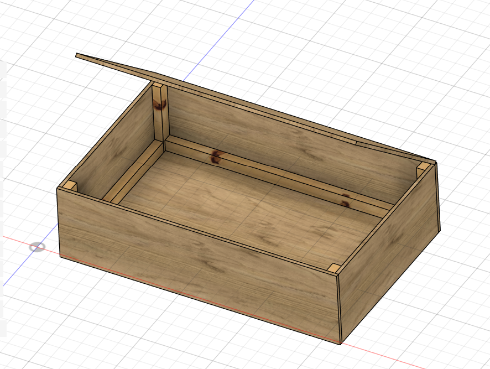Select the front-right corner post top

[x=333, y=268]
